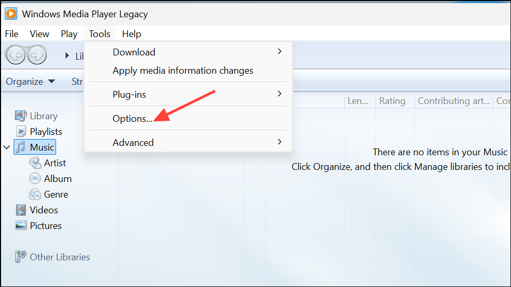Go back with the back arrow button
Image resolution: width=511 pixels, height=287 pixels.
tap(15, 55)
